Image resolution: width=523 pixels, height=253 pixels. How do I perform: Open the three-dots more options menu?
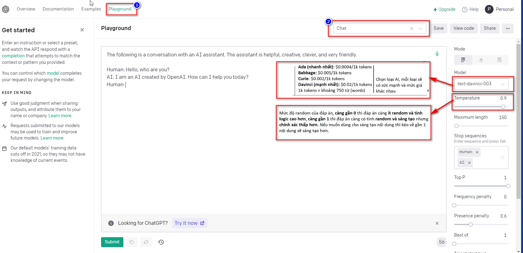(x=508, y=28)
